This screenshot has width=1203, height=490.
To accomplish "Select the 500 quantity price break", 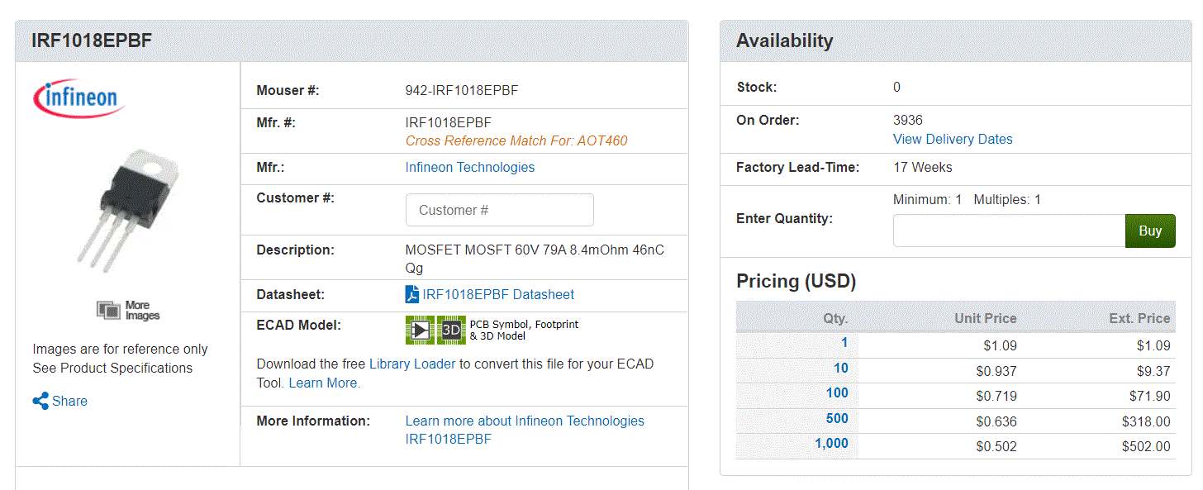I will click(x=837, y=418).
